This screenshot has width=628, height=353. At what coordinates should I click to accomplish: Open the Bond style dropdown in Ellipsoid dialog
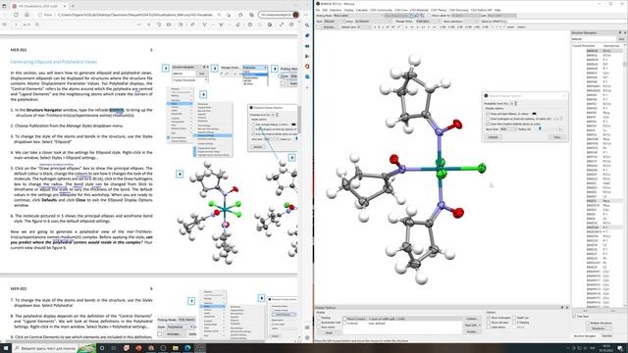[509, 129]
